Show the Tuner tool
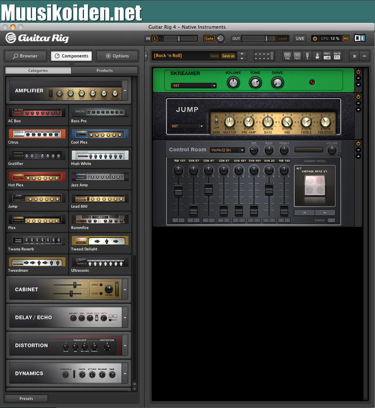375x408 pixels. click(x=308, y=56)
